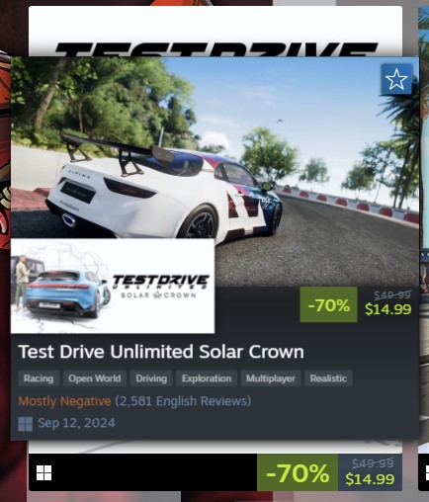
Task: Click the large -70% badge on bottom bar
Action: tap(298, 472)
